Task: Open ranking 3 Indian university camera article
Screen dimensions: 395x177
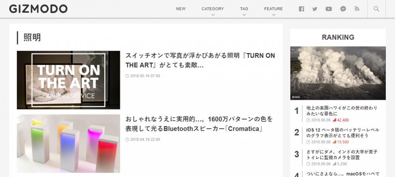Action: tap(342, 155)
